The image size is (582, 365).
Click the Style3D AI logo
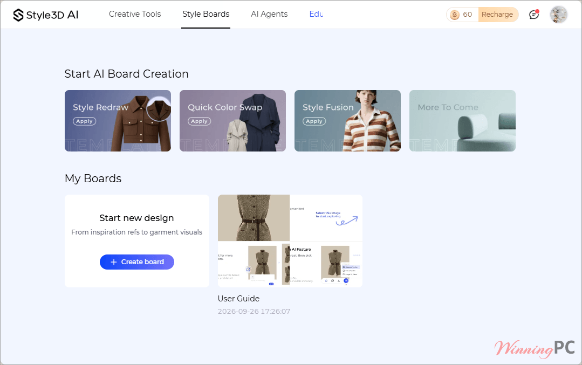coord(46,15)
